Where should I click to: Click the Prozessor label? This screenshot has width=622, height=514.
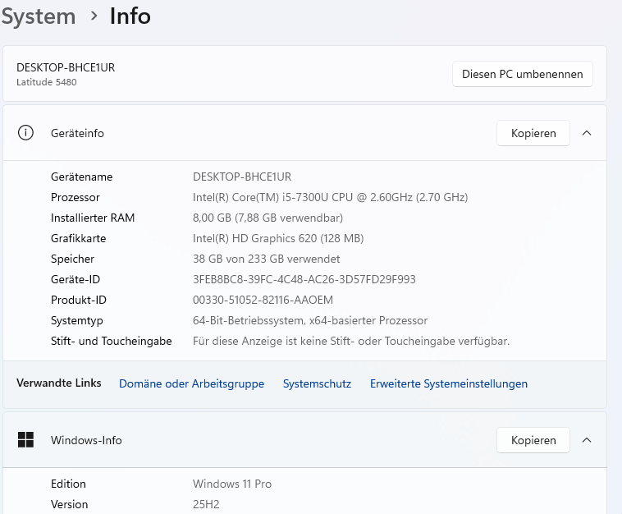(x=75, y=197)
